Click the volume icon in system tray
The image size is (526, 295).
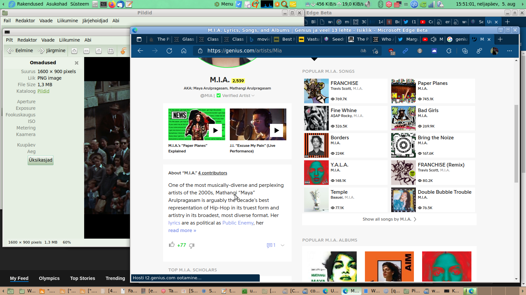368,4
